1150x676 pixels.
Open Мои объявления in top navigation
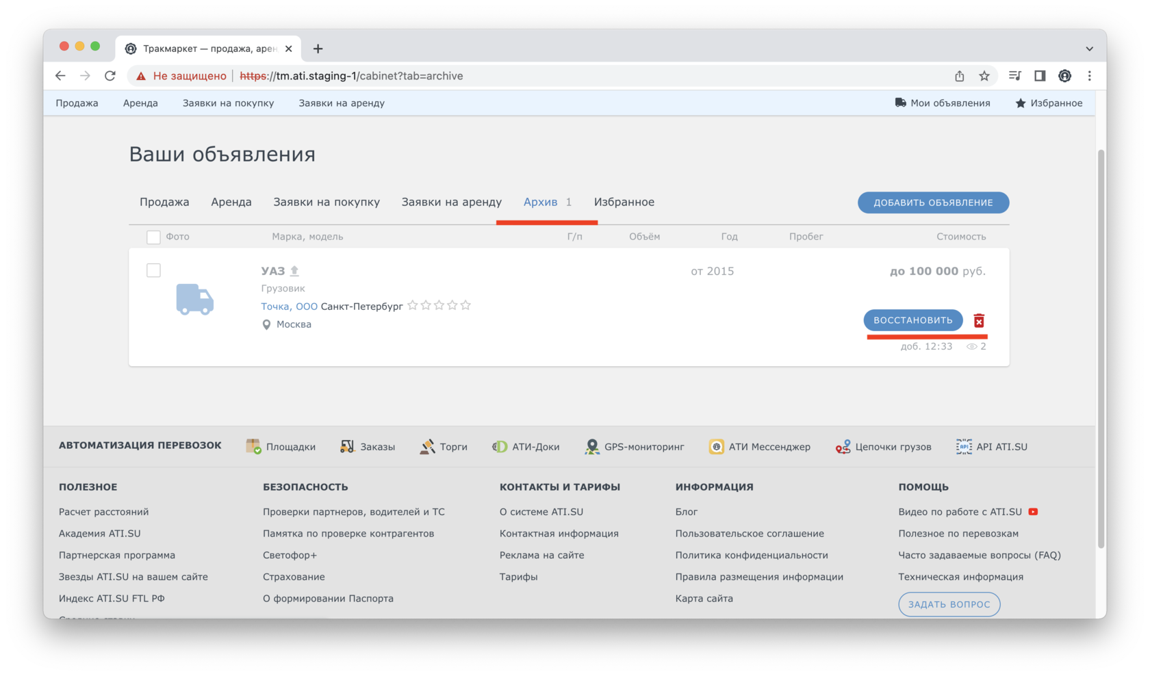(943, 103)
